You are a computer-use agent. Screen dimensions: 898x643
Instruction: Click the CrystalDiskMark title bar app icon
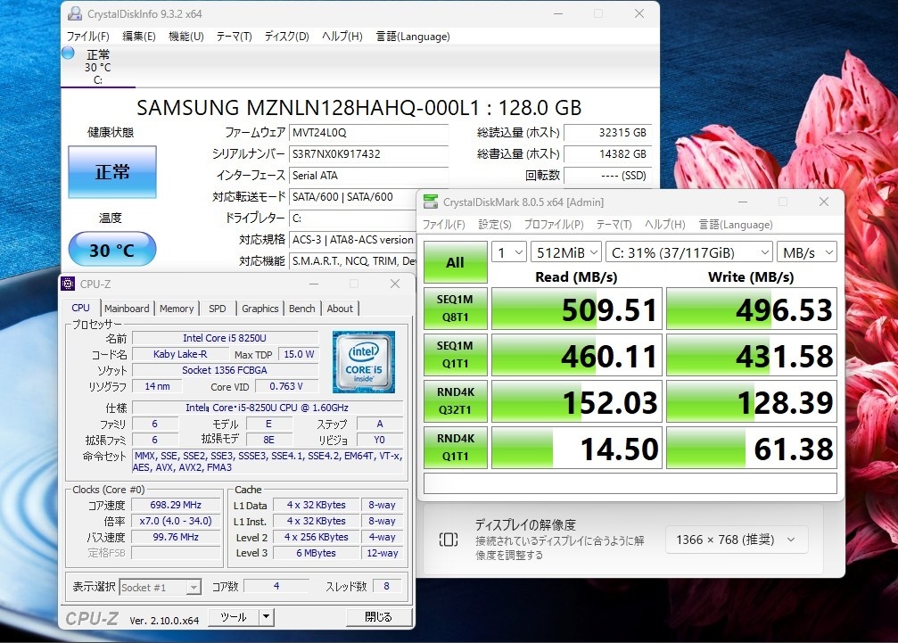click(x=430, y=202)
